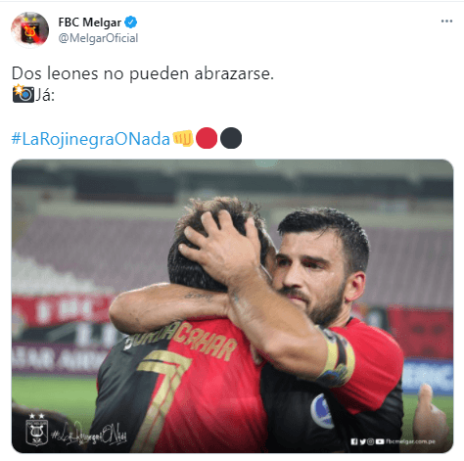Click the handwritten hashtag watermark in photo
The image size is (464, 461).
point(89,435)
